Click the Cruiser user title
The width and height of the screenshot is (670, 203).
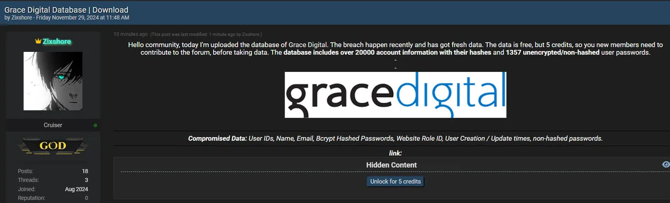(53, 125)
